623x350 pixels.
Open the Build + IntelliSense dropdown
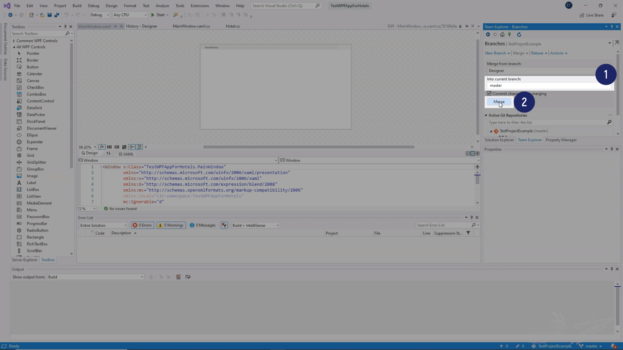point(255,225)
